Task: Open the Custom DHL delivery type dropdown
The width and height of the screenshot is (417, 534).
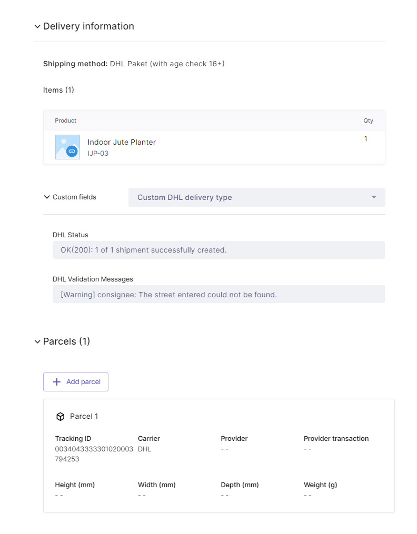Action: point(256,197)
